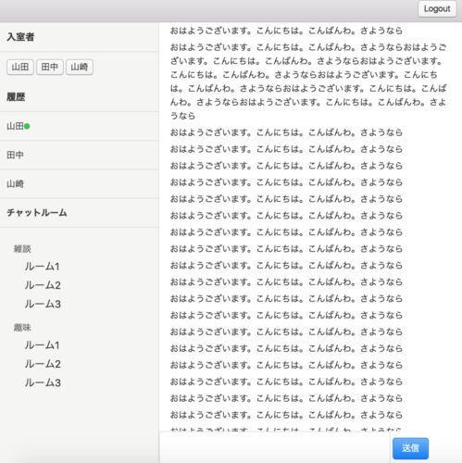Viewport: 462px width, 463px height.
Task: Click the green online status dot beside 山田
Action: click(27, 126)
